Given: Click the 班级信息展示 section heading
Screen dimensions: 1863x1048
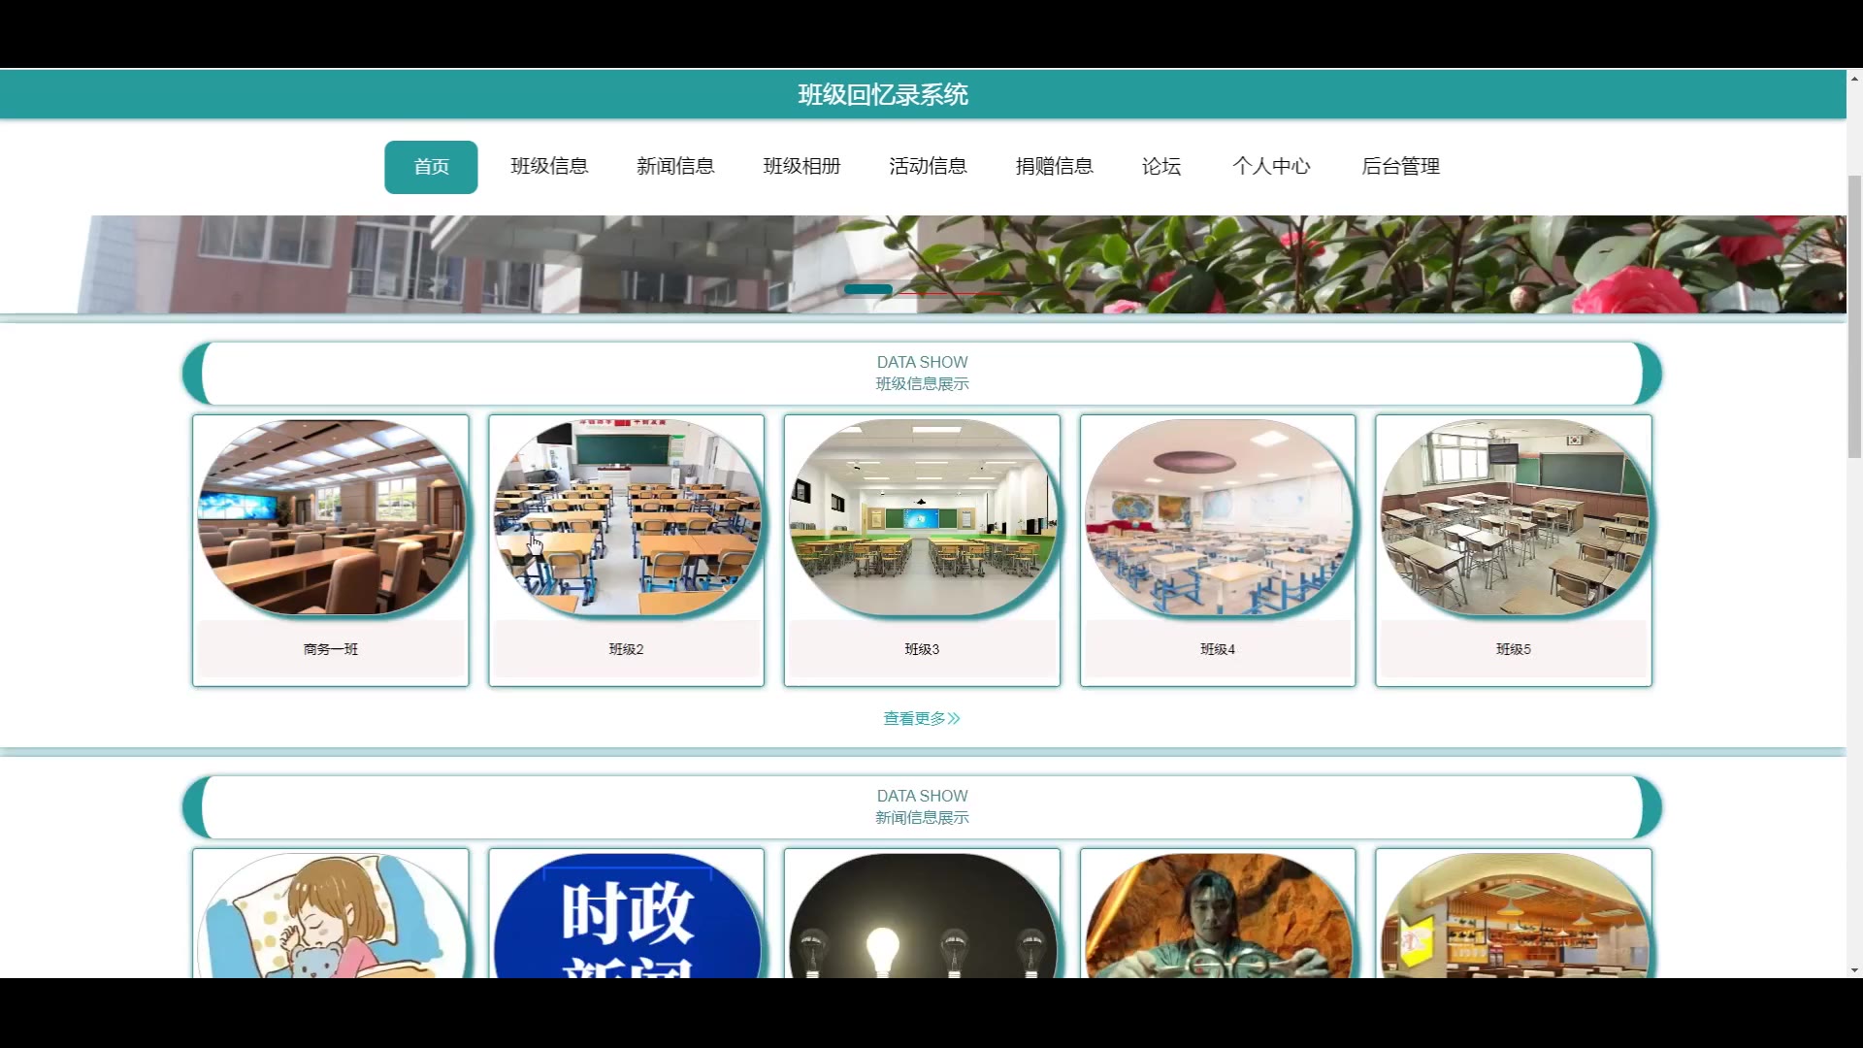Looking at the screenshot, I should [922, 384].
